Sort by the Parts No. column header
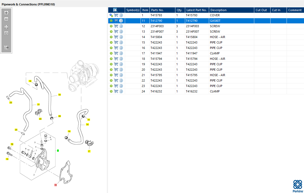The height and width of the screenshot is (193, 304). [x=162, y=10]
